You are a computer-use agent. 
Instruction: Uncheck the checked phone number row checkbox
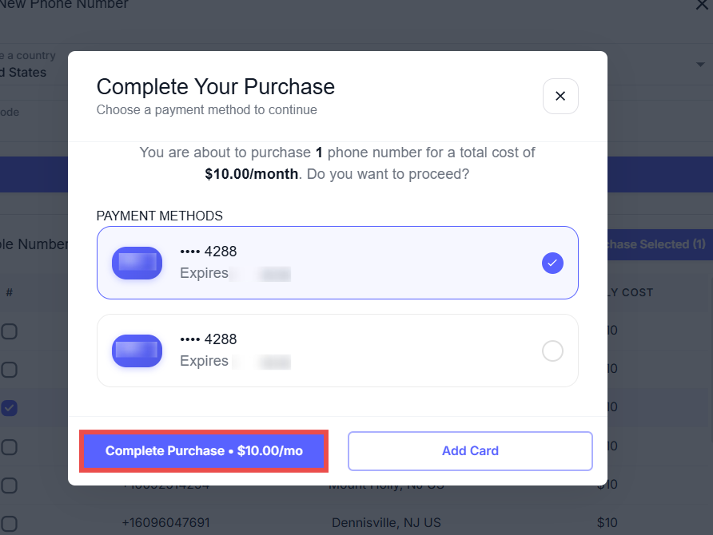9,408
